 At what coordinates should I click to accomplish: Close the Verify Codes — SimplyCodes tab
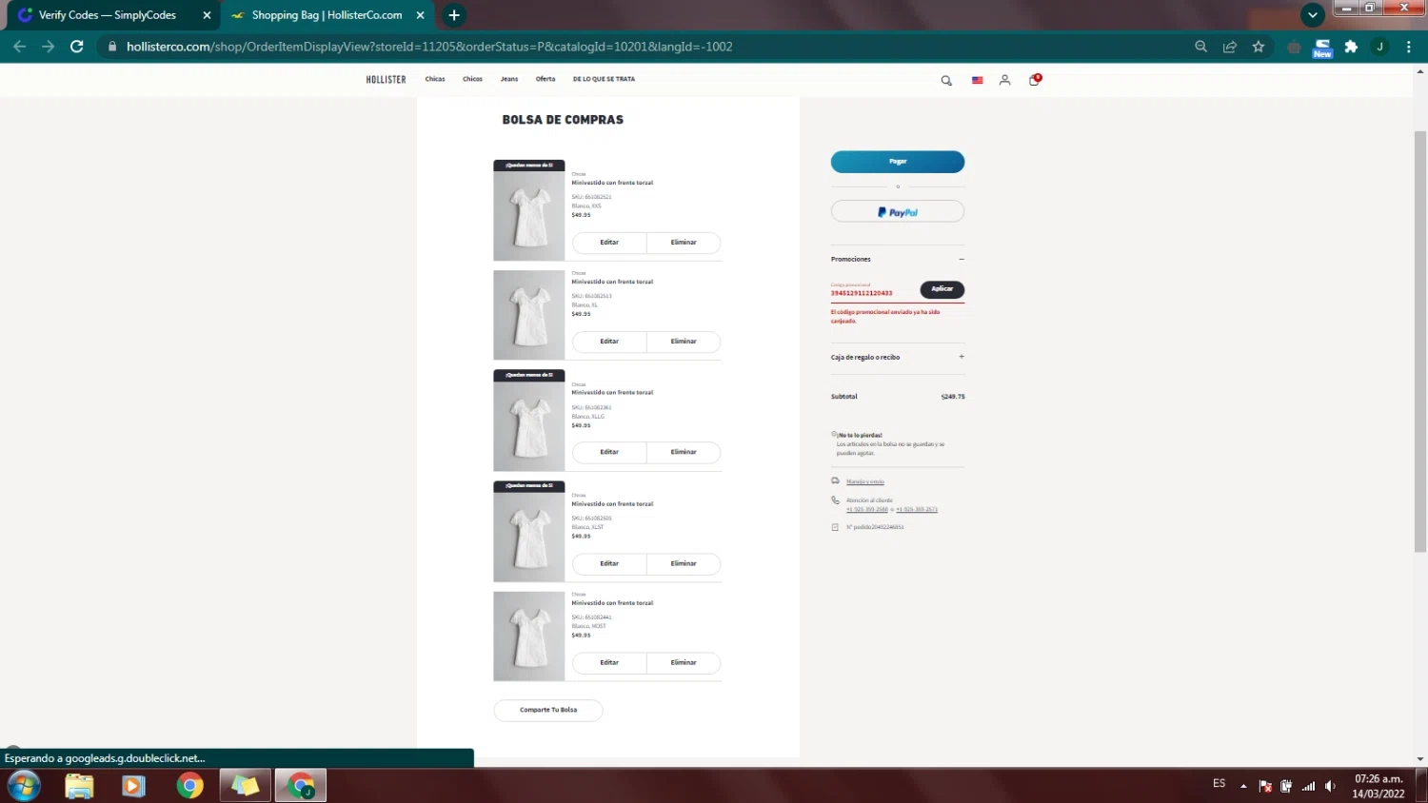[x=207, y=15]
